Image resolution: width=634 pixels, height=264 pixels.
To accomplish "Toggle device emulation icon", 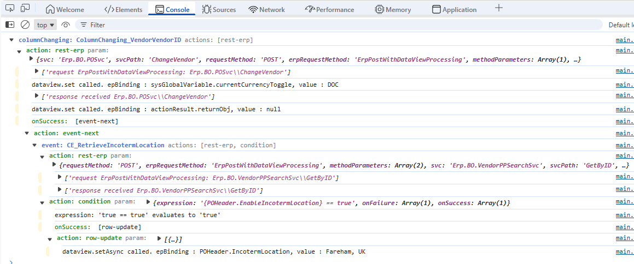I will 25,9.
